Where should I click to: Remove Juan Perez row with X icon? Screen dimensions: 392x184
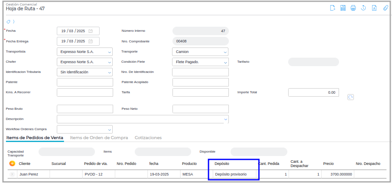tap(12, 174)
